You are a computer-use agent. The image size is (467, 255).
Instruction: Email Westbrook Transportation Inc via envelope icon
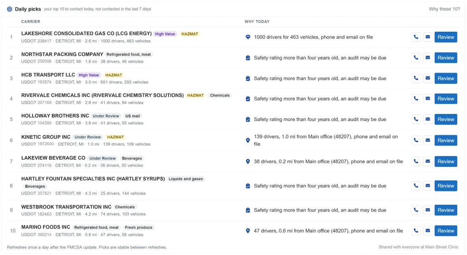[428, 210]
